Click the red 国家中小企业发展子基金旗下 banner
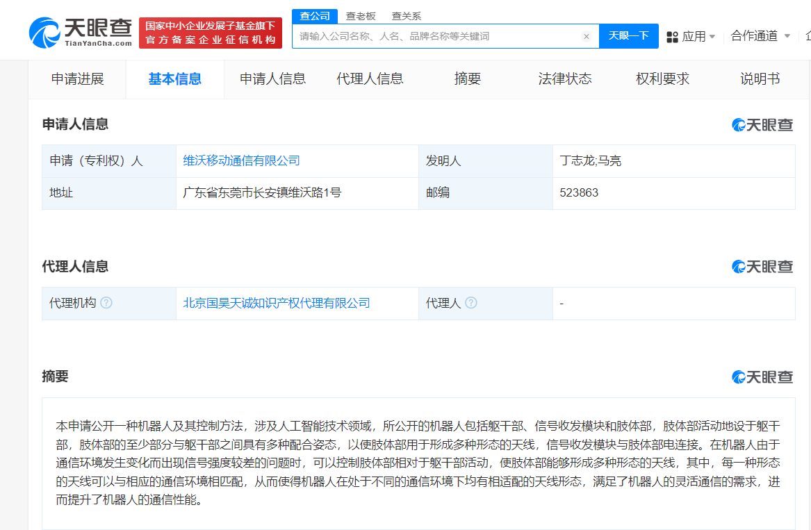 pos(211,33)
